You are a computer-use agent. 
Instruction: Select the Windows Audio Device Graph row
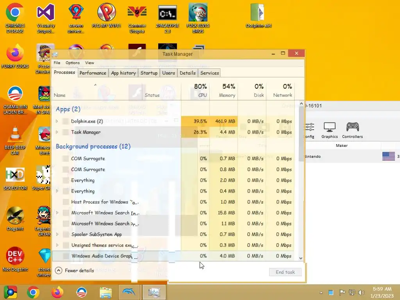point(173,256)
